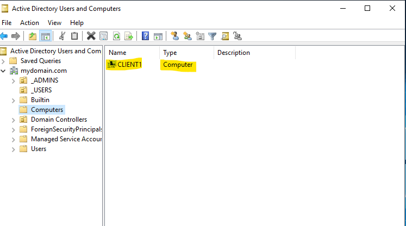Sort the list by Name column header
Image resolution: width=406 pixels, height=226 pixels.
point(130,53)
